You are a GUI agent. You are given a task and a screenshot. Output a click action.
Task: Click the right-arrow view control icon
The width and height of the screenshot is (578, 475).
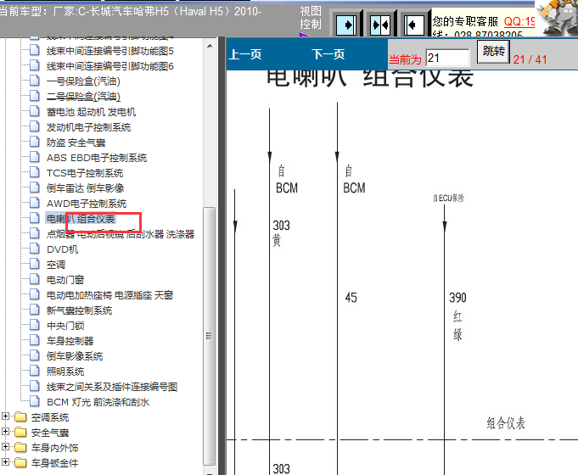tap(345, 25)
